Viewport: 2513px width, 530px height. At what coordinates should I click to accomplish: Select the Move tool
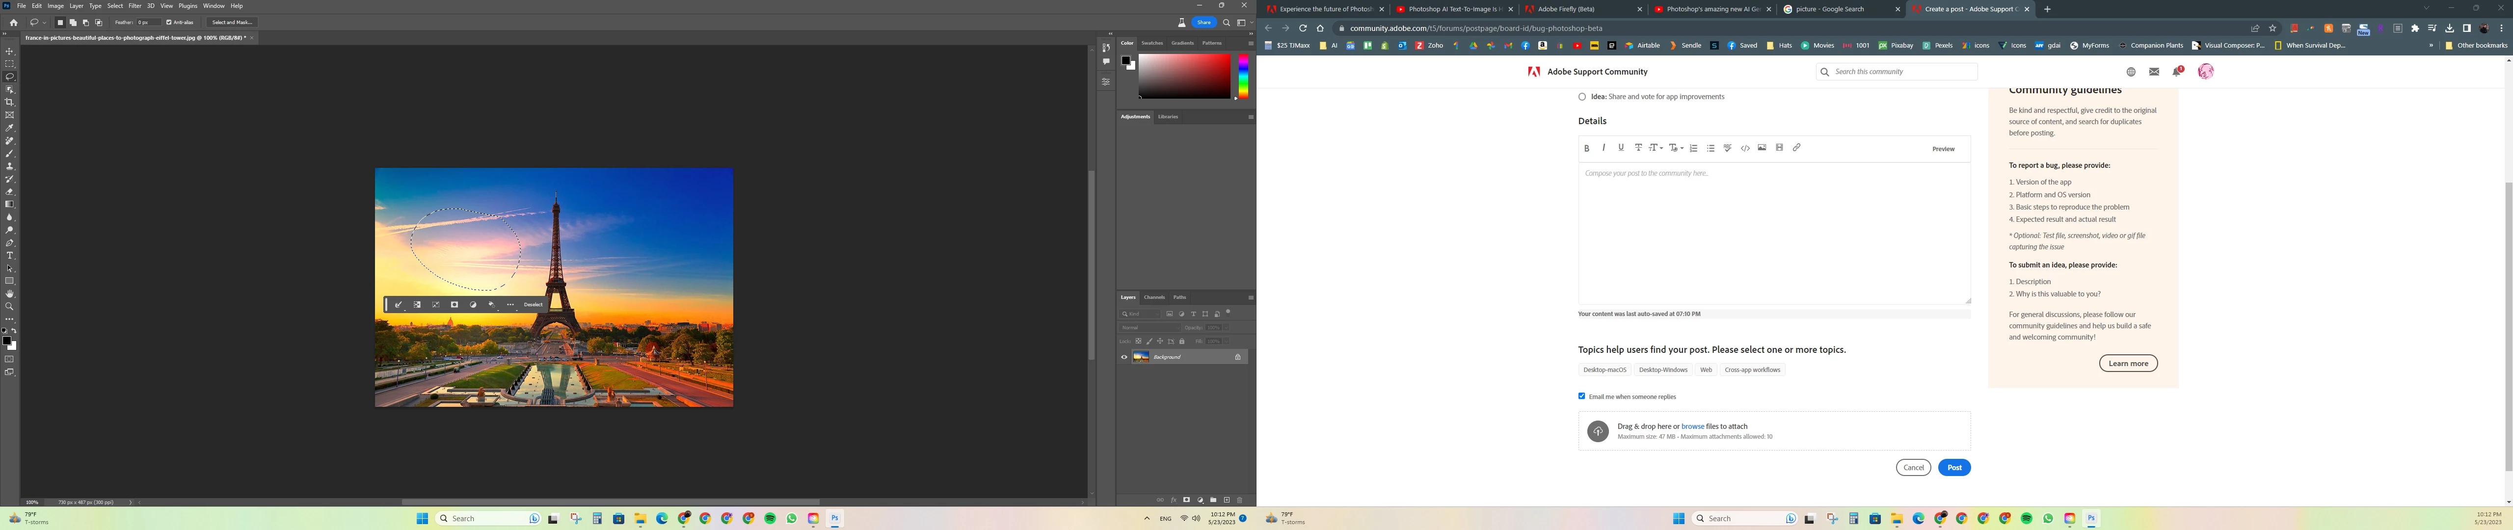10,51
